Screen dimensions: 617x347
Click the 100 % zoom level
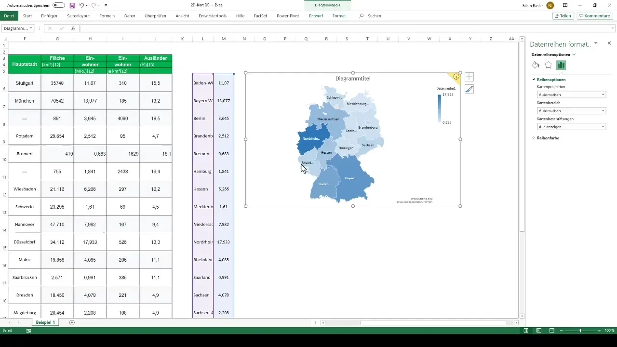click(610, 331)
